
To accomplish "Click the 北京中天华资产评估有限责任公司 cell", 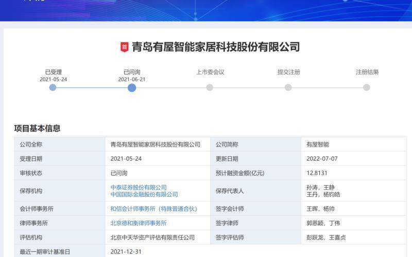I will point(158,237).
